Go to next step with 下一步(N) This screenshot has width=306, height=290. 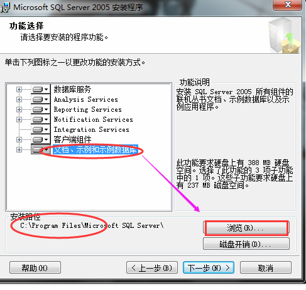[x=209, y=267]
